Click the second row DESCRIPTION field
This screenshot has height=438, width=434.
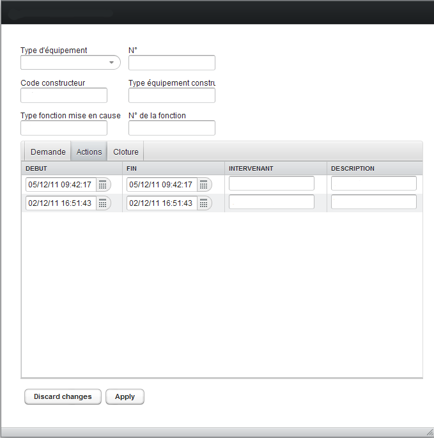pos(374,202)
